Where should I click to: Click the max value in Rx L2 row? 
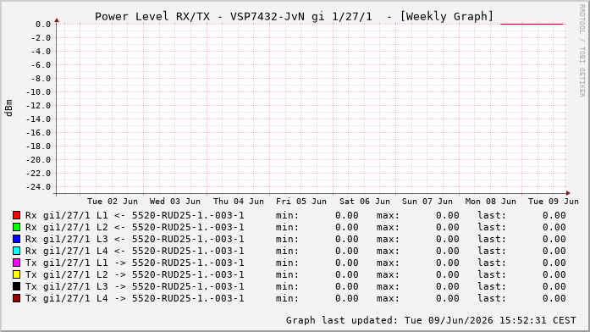point(448,227)
